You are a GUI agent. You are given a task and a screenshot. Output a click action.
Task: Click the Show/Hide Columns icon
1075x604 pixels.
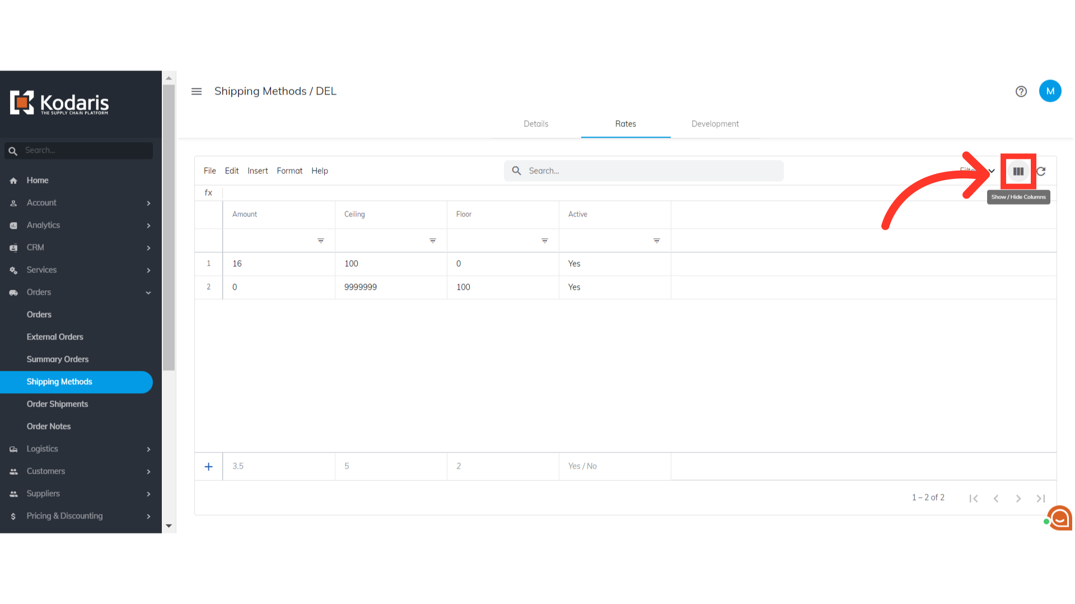[1018, 171]
